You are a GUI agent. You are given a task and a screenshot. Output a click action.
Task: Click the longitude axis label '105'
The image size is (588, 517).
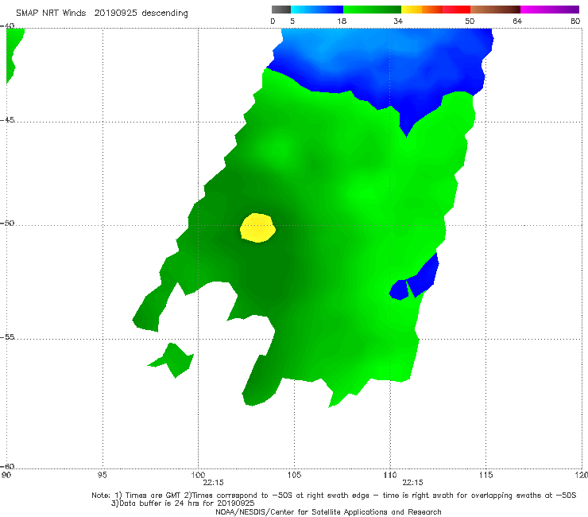294,476
